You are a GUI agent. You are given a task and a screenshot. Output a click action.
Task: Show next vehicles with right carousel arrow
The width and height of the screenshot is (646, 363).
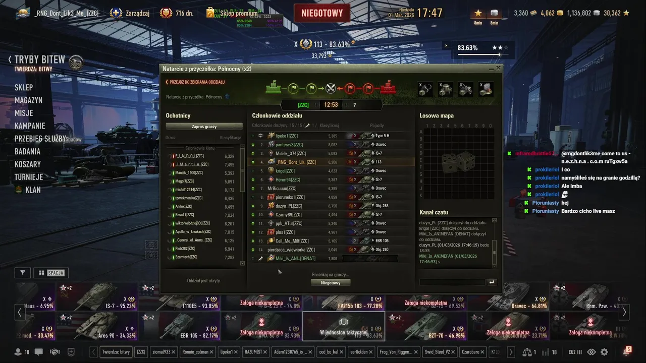coord(624,312)
